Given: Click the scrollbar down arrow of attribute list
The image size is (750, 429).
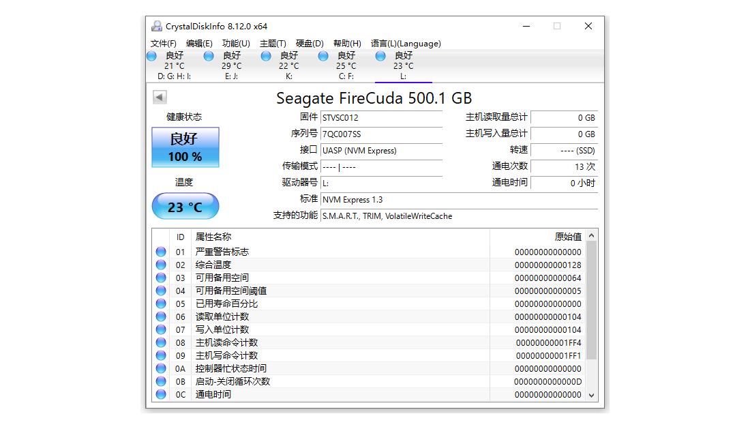Looking at the screenshot, I should [591, 395].
